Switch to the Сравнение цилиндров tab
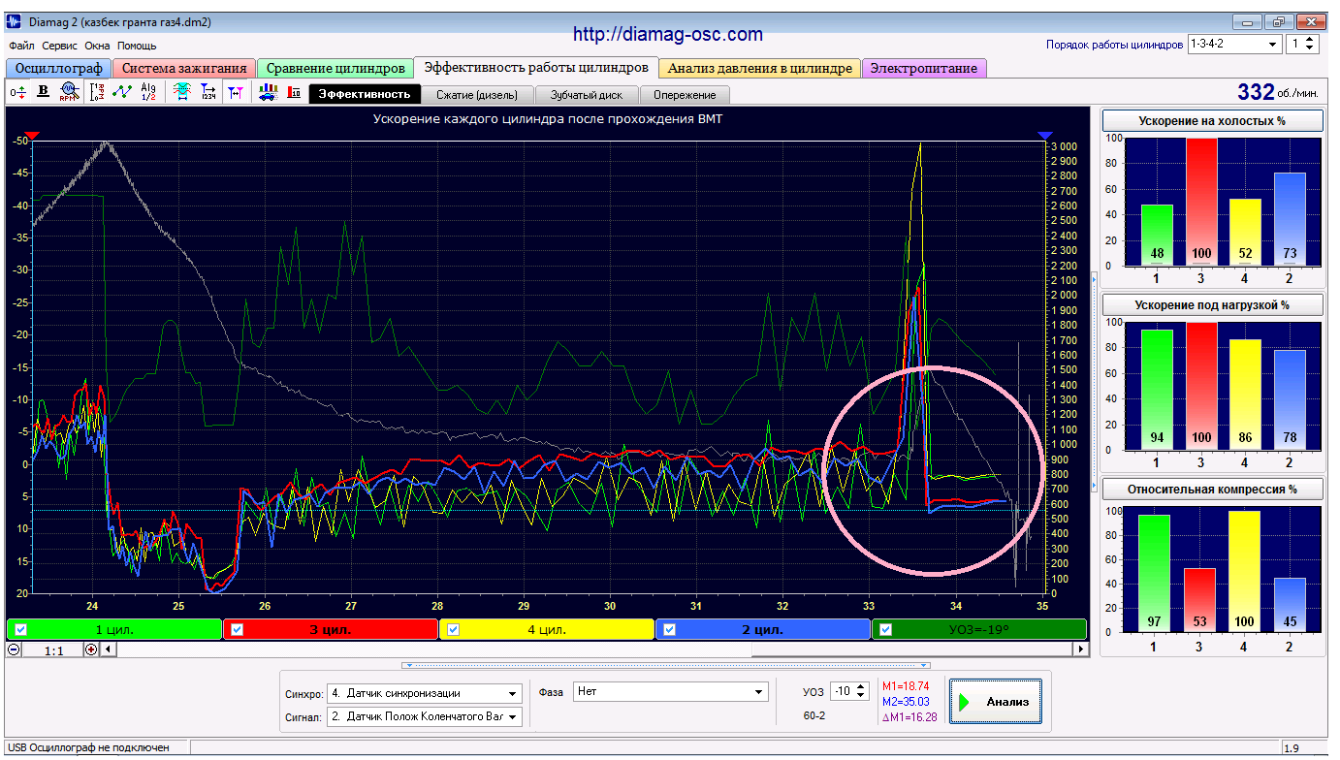Viewport: 1340px width, 760px height. click(x=335, y=69)
